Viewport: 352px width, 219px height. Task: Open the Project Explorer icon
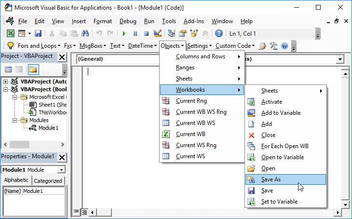(172, 33)
